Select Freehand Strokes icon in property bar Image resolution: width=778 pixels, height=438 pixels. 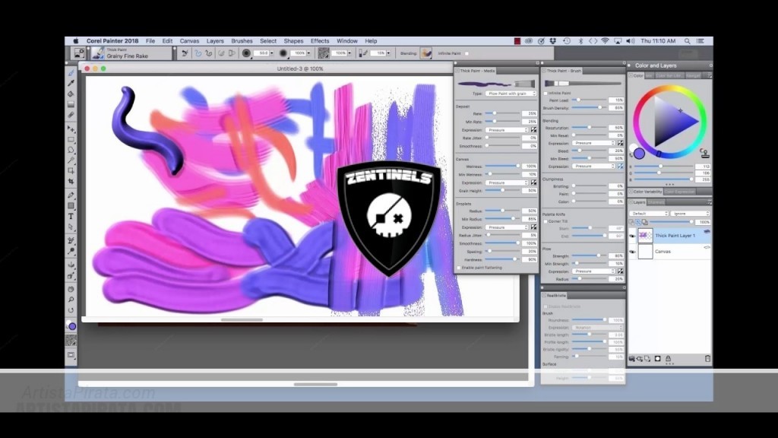[x=198, y=53]
